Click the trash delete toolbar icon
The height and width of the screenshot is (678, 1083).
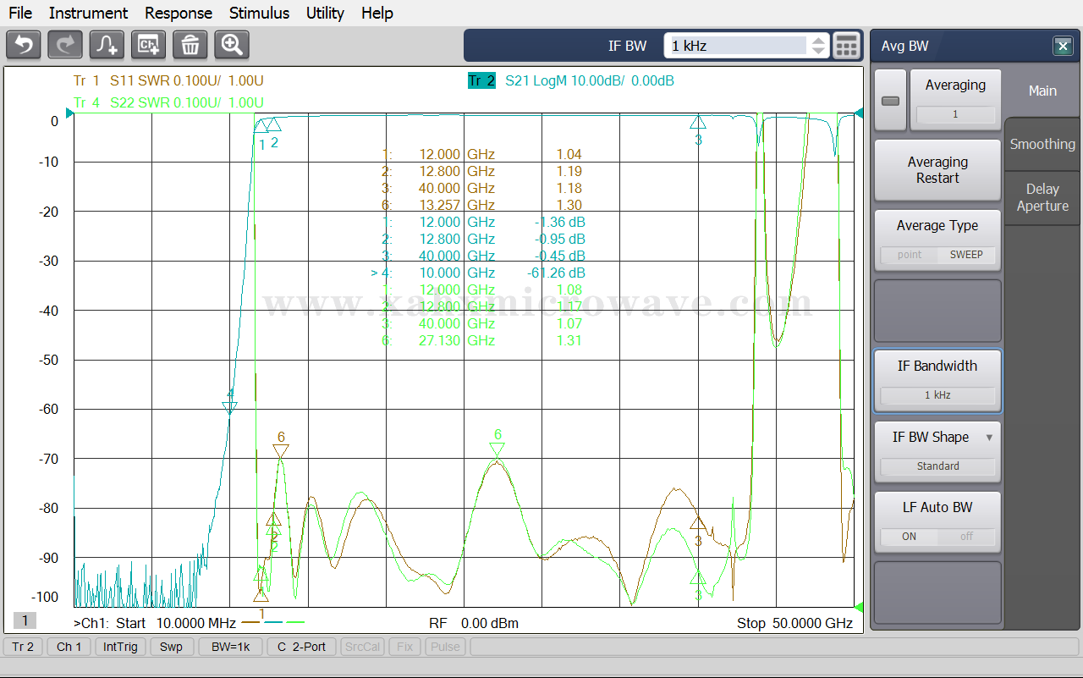[x=190, y=44]
